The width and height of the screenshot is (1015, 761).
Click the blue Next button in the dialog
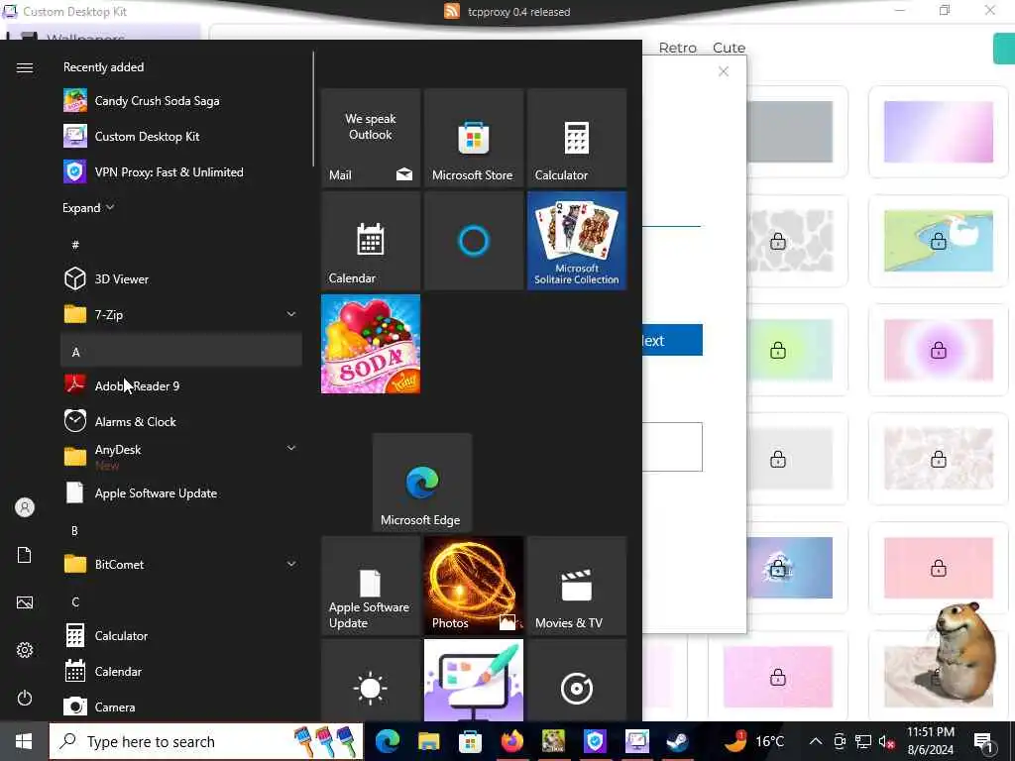672,341
